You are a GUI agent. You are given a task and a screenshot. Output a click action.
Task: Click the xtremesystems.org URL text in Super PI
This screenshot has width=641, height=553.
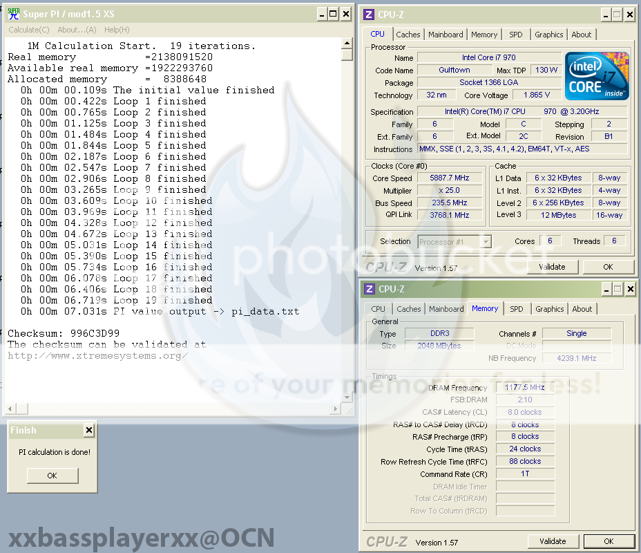(x=97, y=356)
